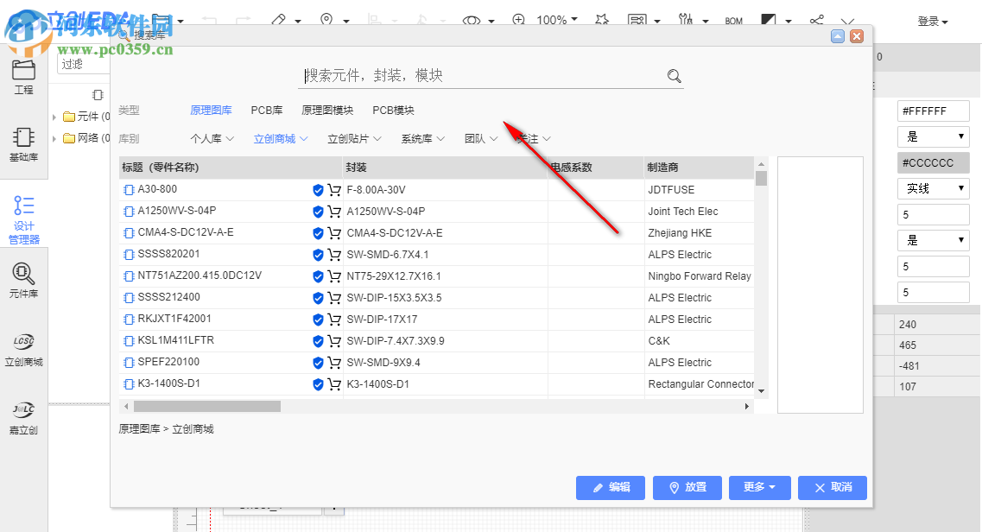
Task: Click the cart icon for K3-1400S-D1
Action: [334, 384]
